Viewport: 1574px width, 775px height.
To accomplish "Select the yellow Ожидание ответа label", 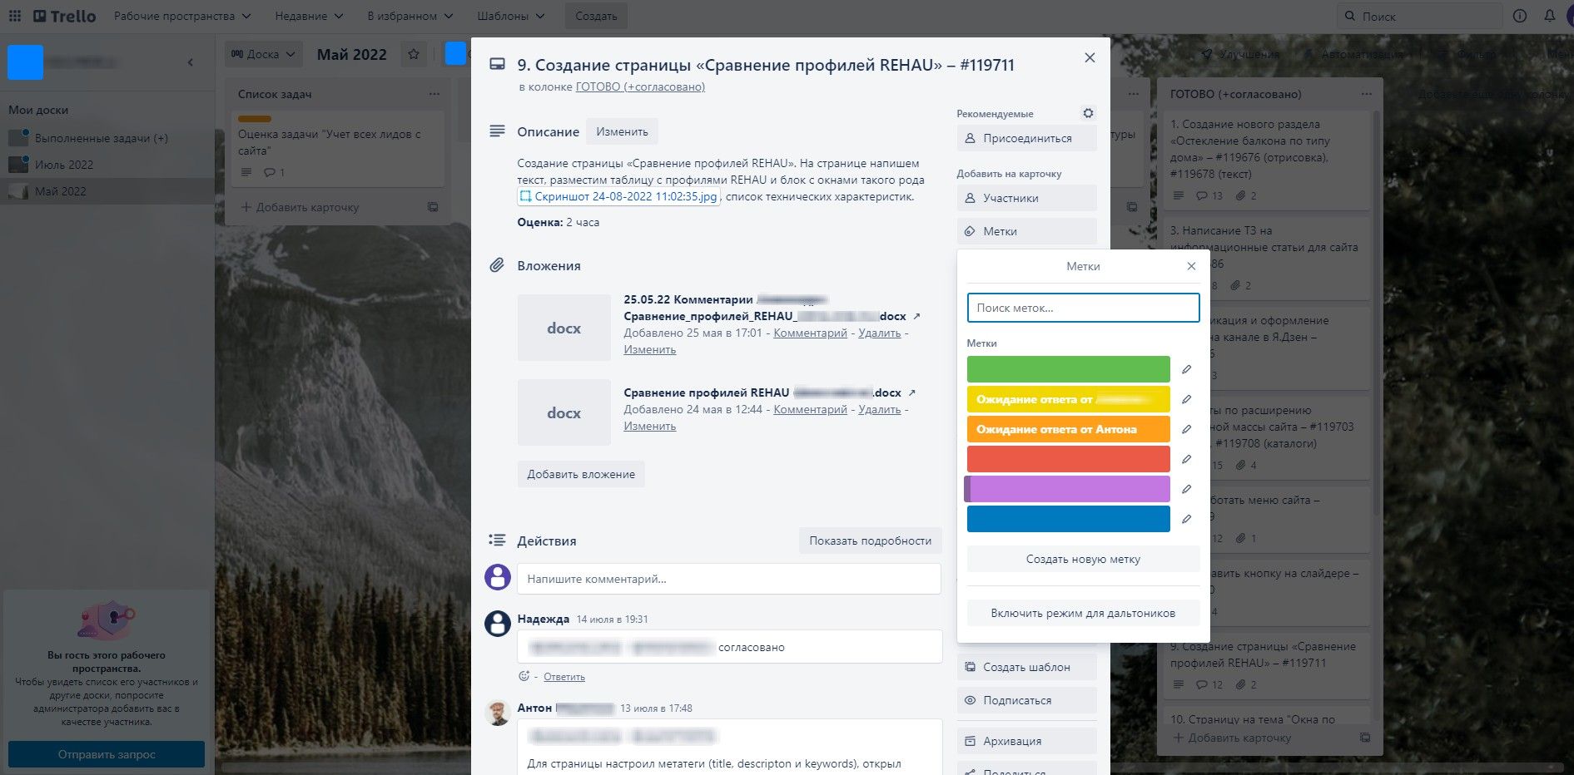I will click(x=1068, y=399).
